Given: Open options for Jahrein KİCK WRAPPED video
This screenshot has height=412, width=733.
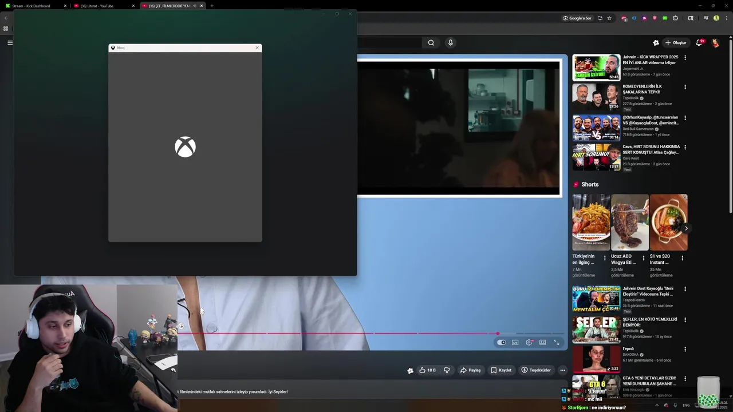Looking at the screenshot, I should (685, 58).
